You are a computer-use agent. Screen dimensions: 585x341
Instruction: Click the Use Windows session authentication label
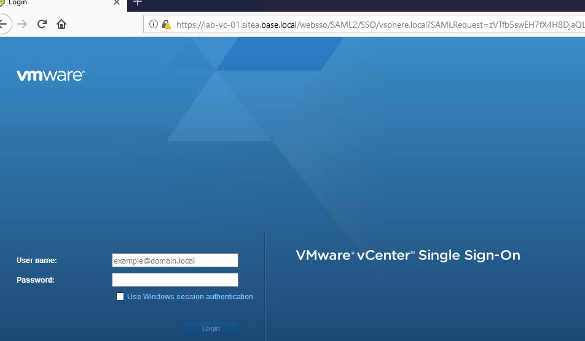pyautogui.click(x=190, y=297)
